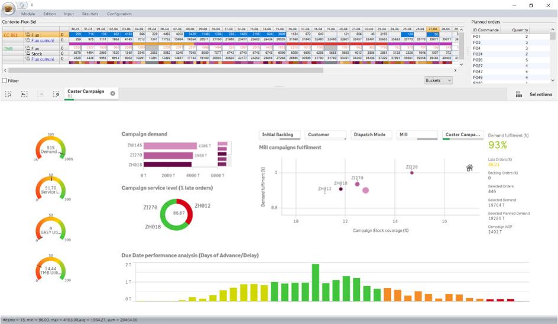The height and width of the screenshot is (324, 558).
Task: Open the smart search selection tool
Action: point(8,94)
